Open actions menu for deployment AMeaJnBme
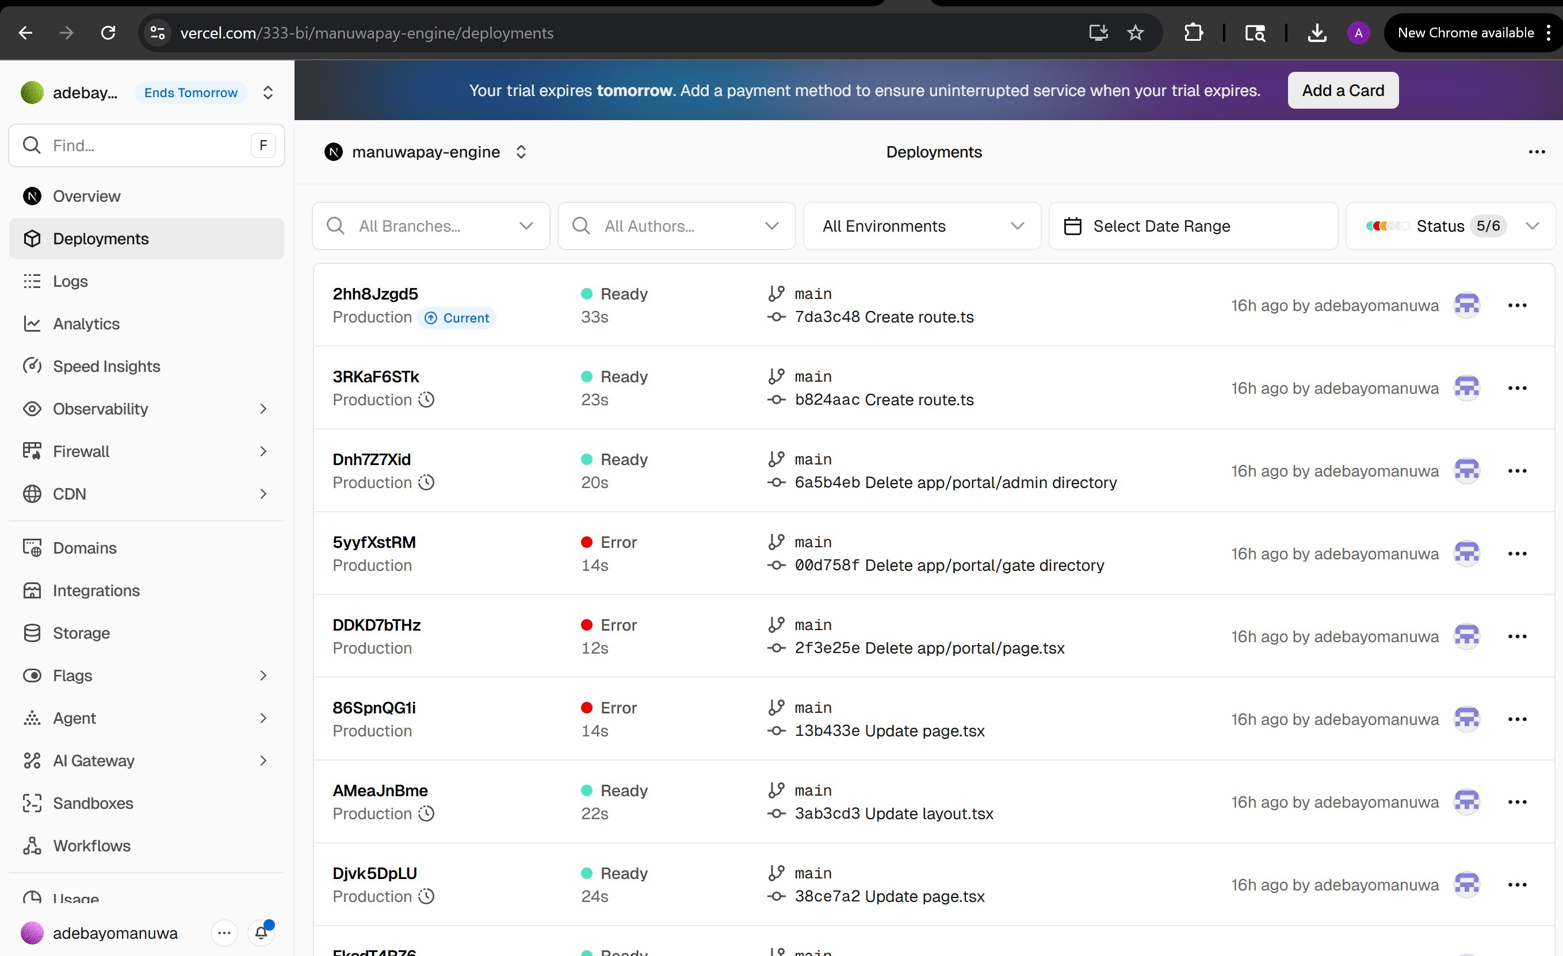 click(x=1517, y=802)
